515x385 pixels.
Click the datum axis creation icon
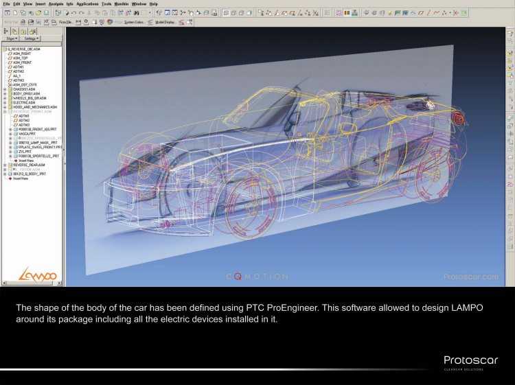[428, 13]
